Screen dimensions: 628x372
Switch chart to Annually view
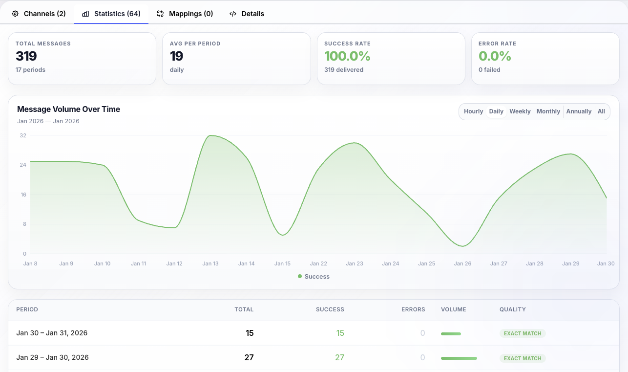pos(579,111)
